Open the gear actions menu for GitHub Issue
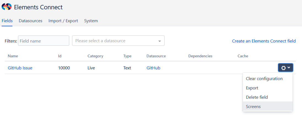The height and width of the screenshot is (119, 302). (x=285, y=68)
